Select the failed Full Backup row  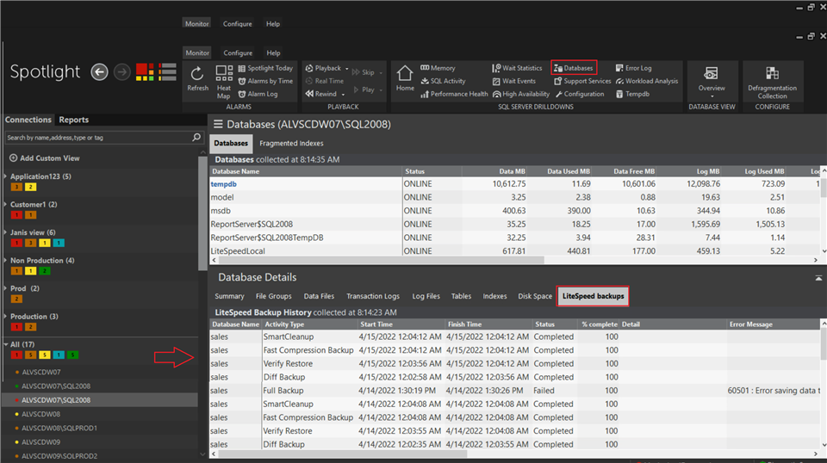pyautogui.click(x=514, y=391)
